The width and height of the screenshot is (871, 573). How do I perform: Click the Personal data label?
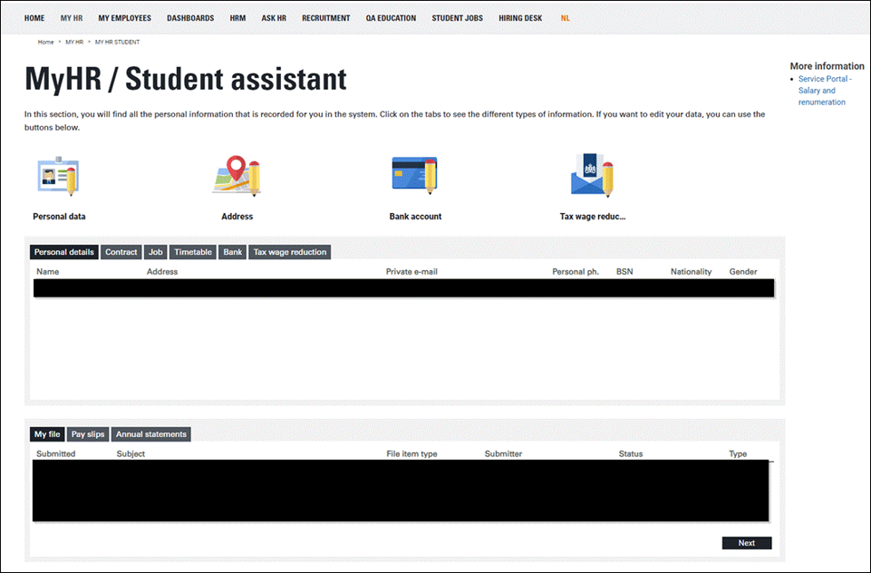(x=59, y=217)
